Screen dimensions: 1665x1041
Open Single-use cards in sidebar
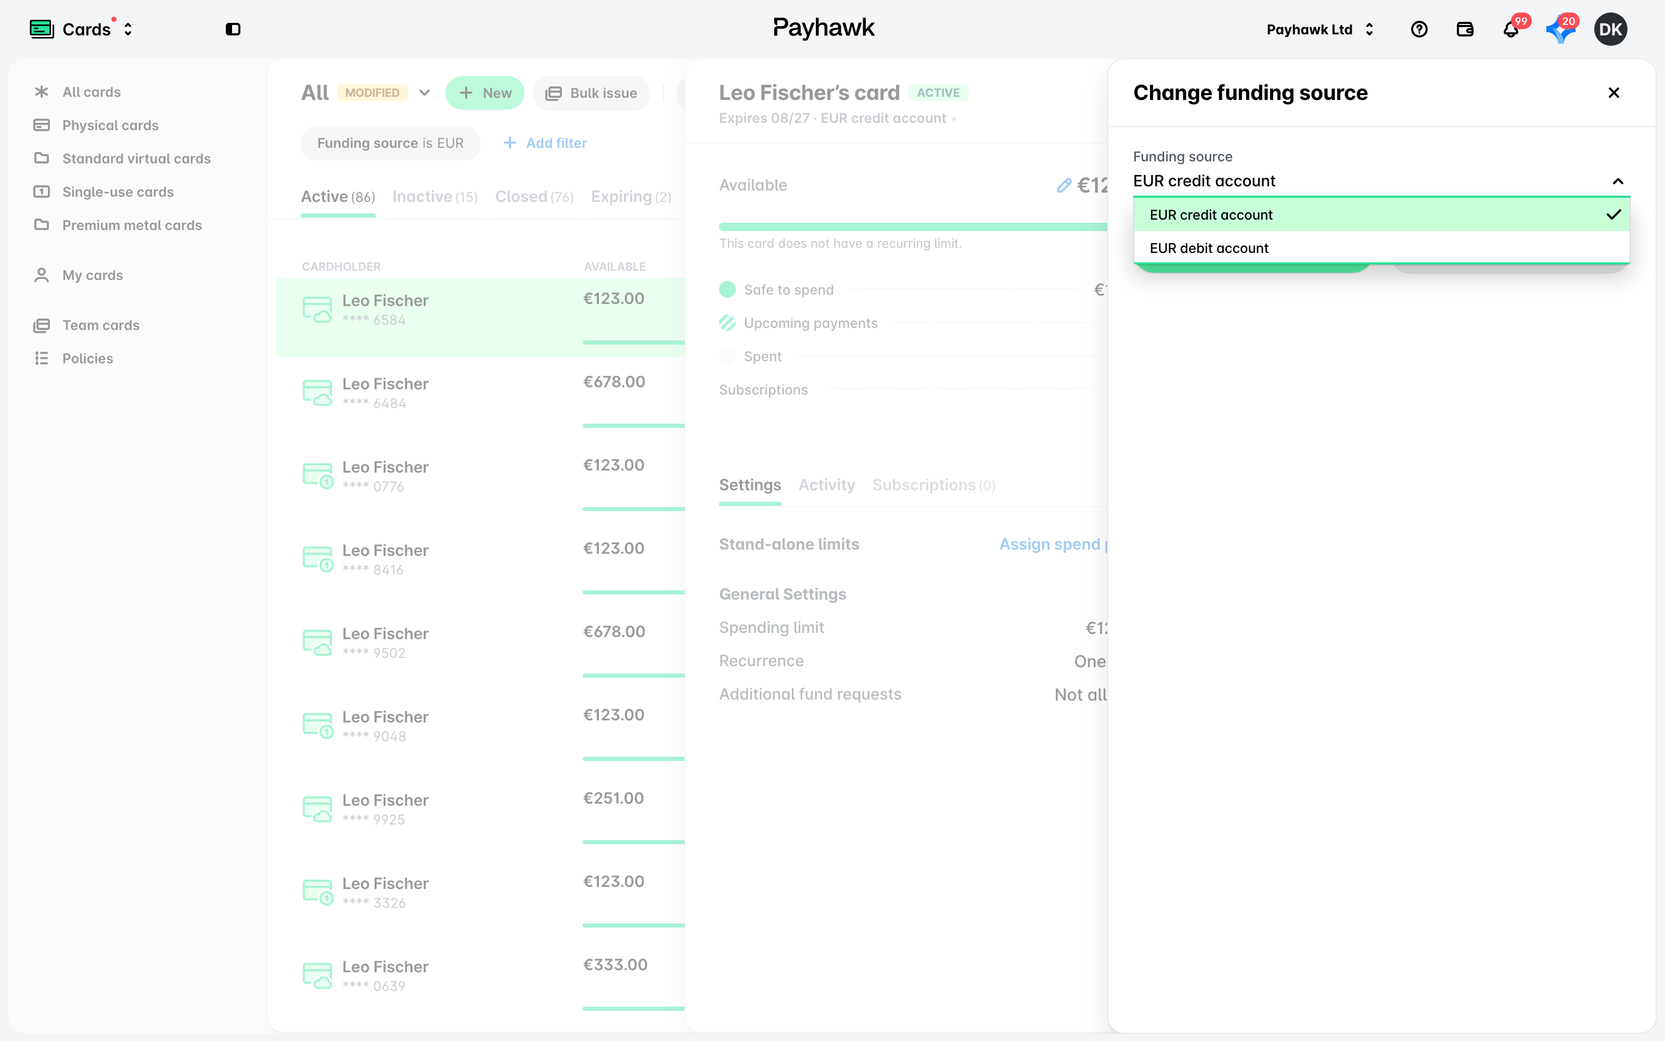pos(118,192)
